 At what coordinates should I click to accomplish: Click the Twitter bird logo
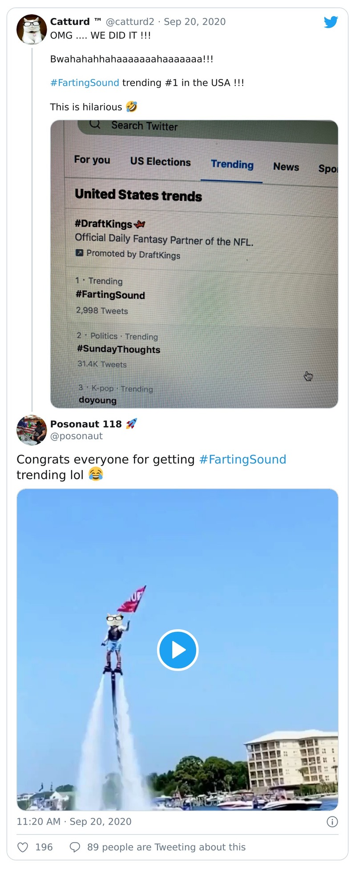tap(331, 22)
